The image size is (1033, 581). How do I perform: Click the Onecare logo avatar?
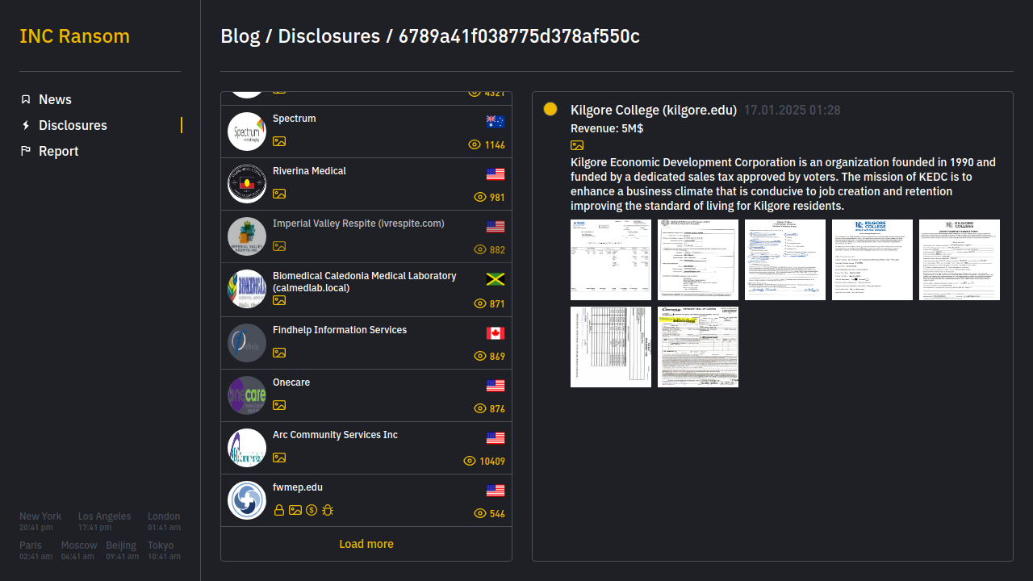click(247, 395)
